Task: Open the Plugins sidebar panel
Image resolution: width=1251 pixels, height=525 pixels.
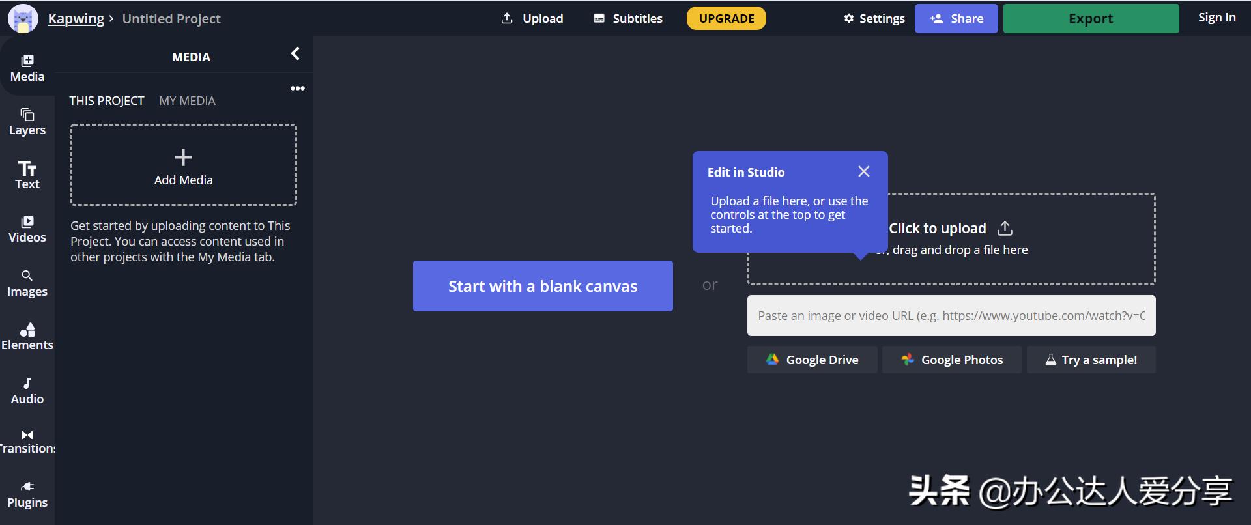Action: (27, 495)
